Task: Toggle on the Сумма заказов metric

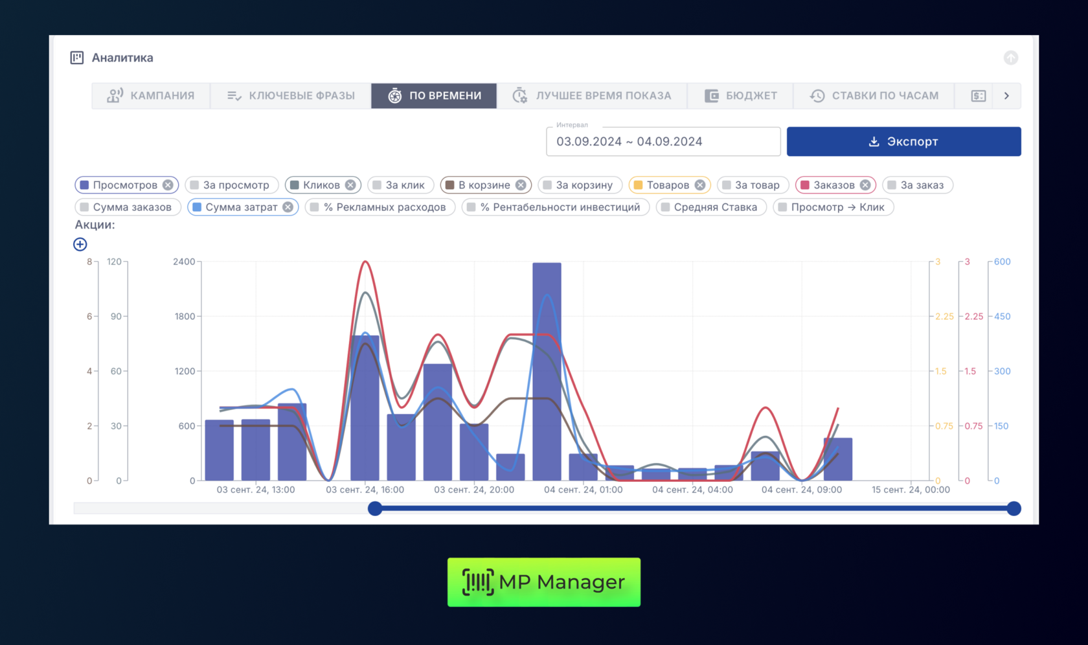Action: click(x=128, y=207)
